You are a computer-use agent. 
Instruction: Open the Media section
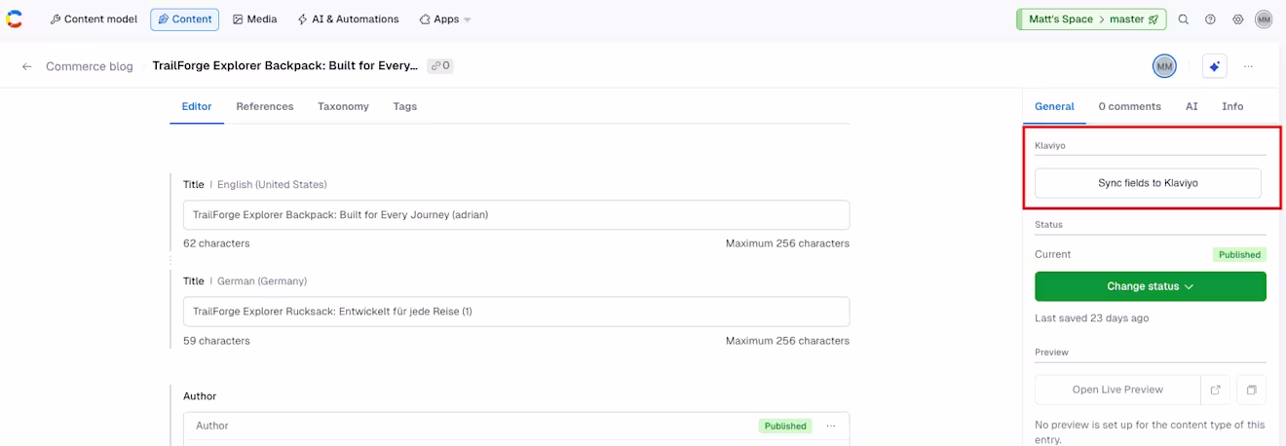click(x=255, y=19)
